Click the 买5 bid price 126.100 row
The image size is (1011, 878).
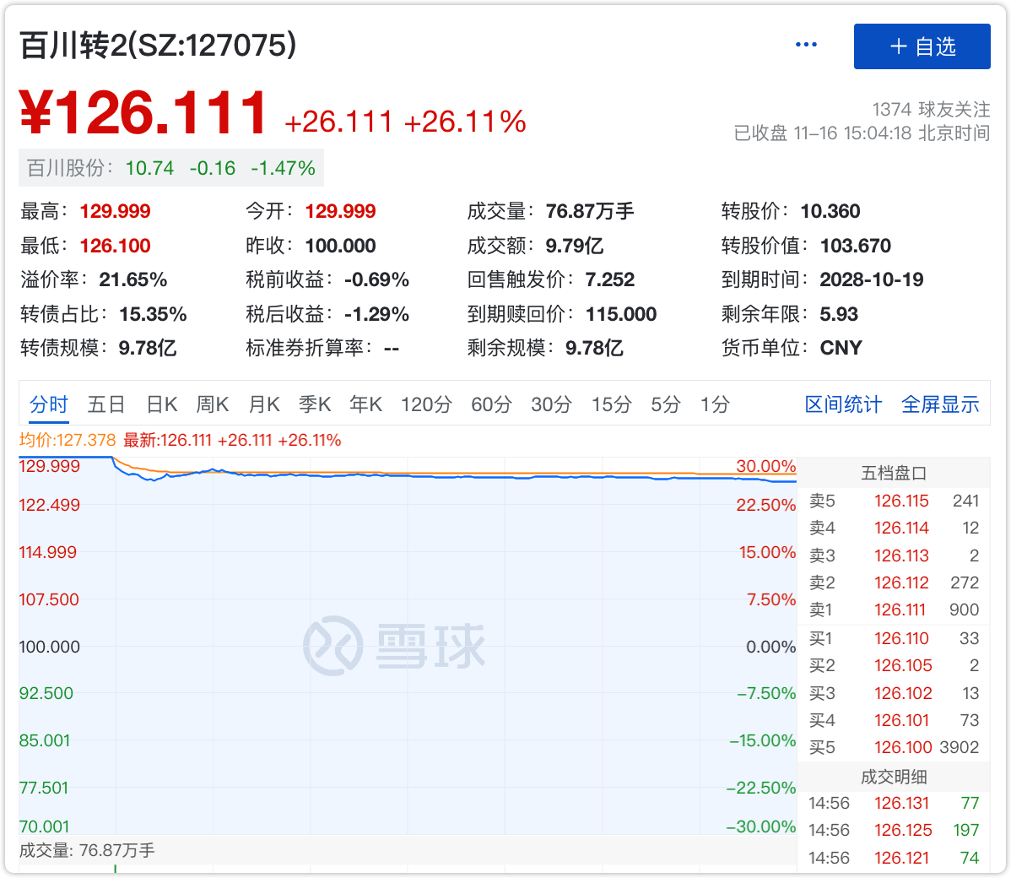coord(894,747)
